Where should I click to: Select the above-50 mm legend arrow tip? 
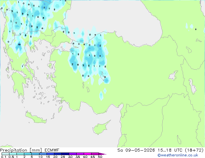point(102,154)
